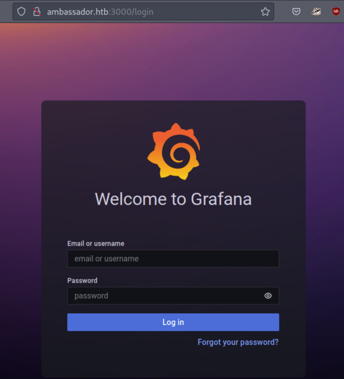
Task: Toggle password visibility with the eye icon
Action: (268, 296)
